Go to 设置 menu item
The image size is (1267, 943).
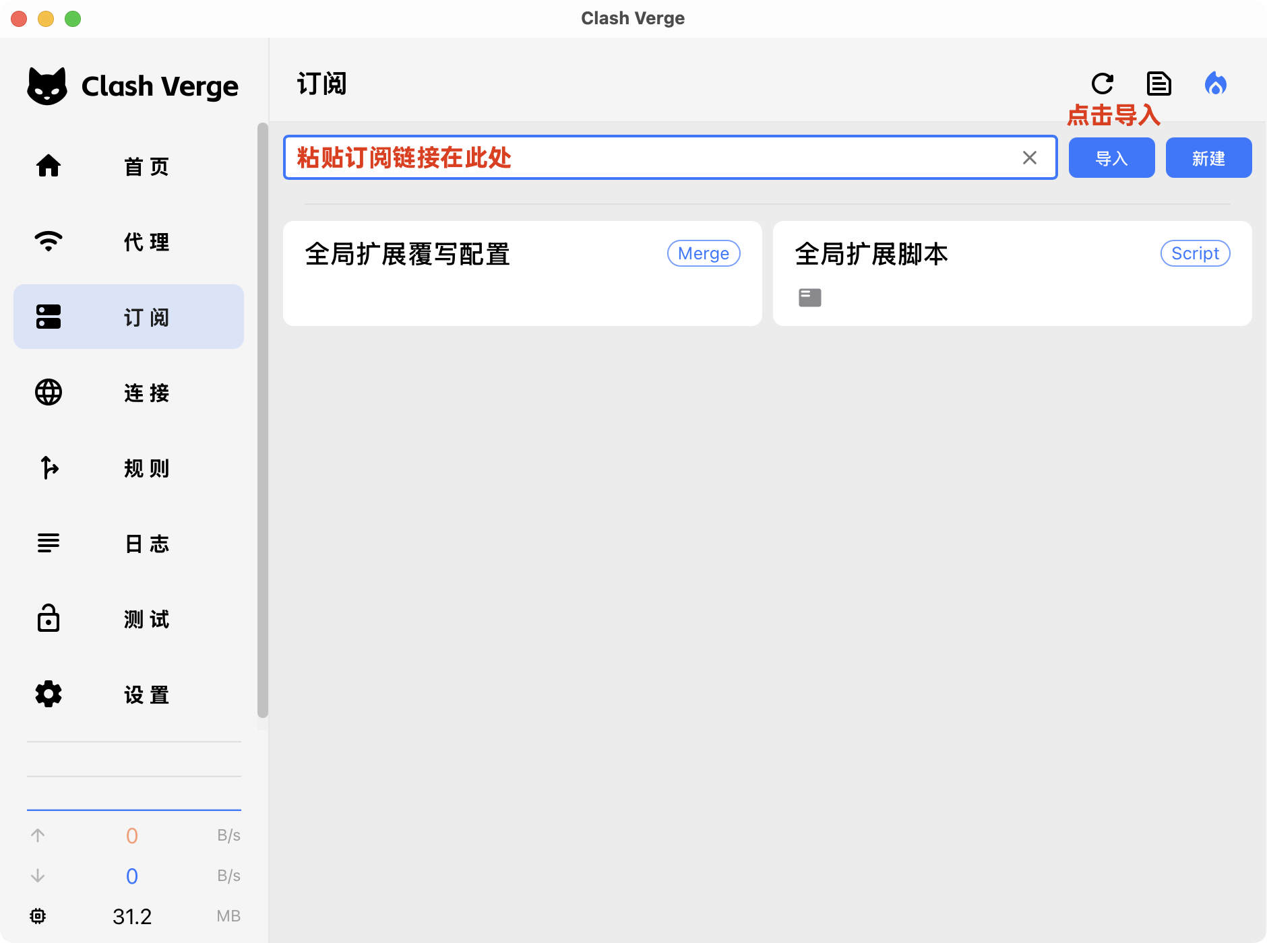(x=129, y=694)
